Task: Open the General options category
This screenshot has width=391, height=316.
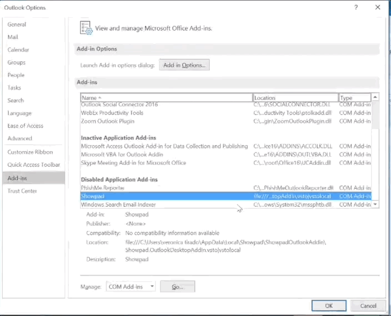Action: tap(17, 24)
